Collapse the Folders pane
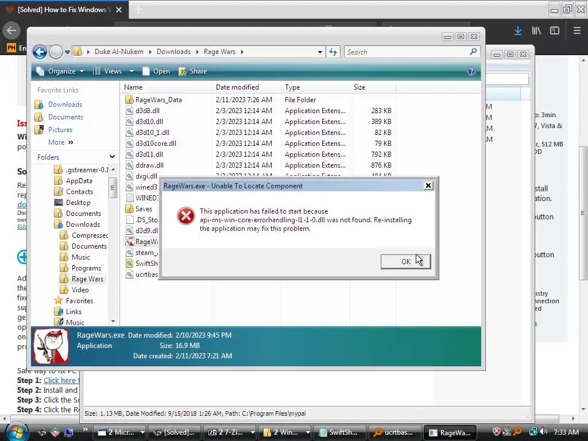Viewport: 588px width, 441px height. (x=112, y=157)
